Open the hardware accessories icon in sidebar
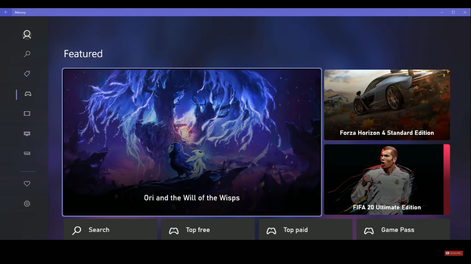Screen dimensions: 471x264 coord(27,153)
